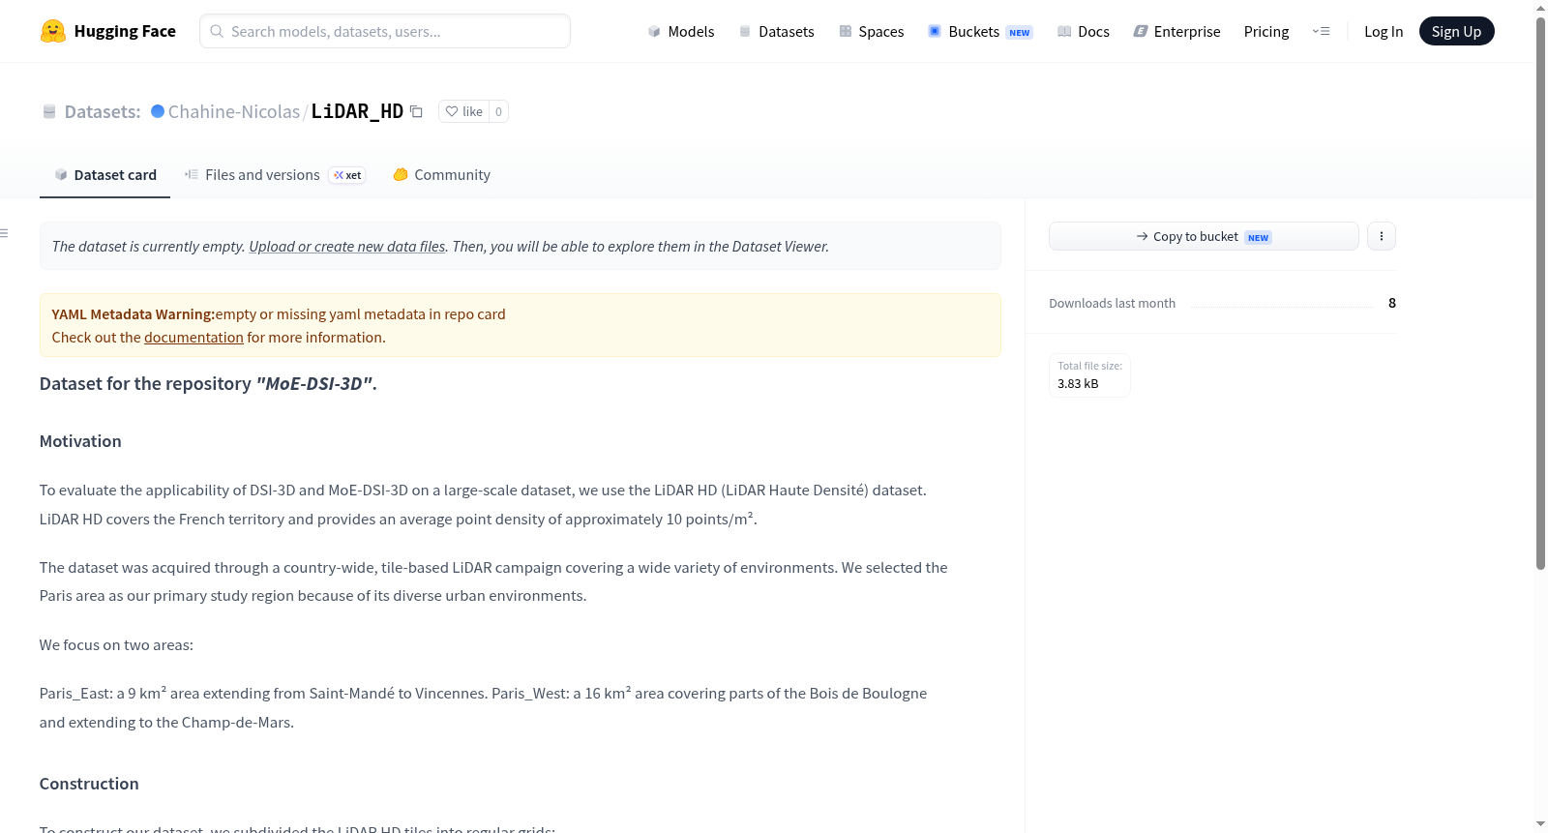Click the Log In link
This screenshot has width=1548, height=833.
[1384, 31]
